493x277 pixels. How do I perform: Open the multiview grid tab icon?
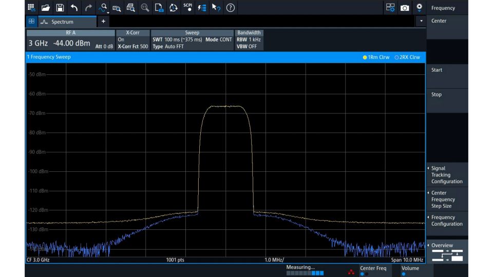click(31, 22)
